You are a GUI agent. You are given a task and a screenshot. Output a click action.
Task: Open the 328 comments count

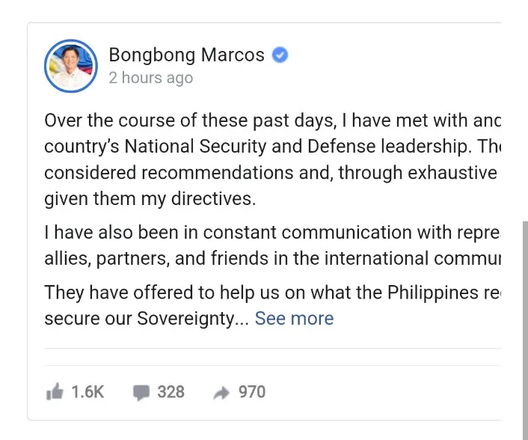171,391
